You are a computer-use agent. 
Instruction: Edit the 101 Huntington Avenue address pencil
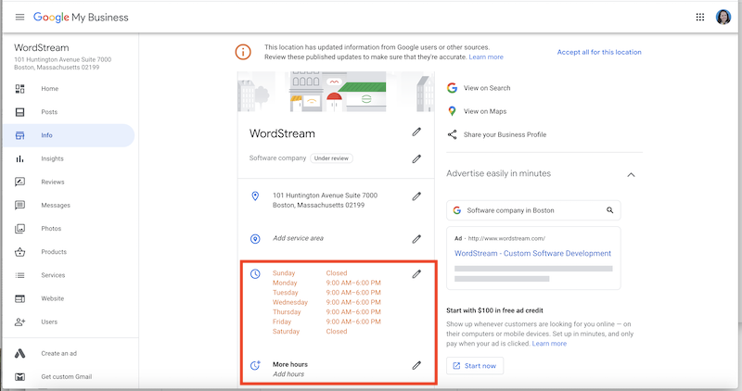(x=416, y=196)
